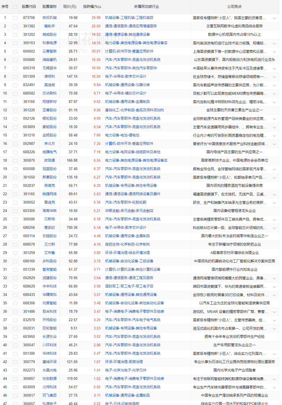Click stock code 832978
The height and width of the screenshot is (405, 282).
pyautogui.click(x=29, y=320)
